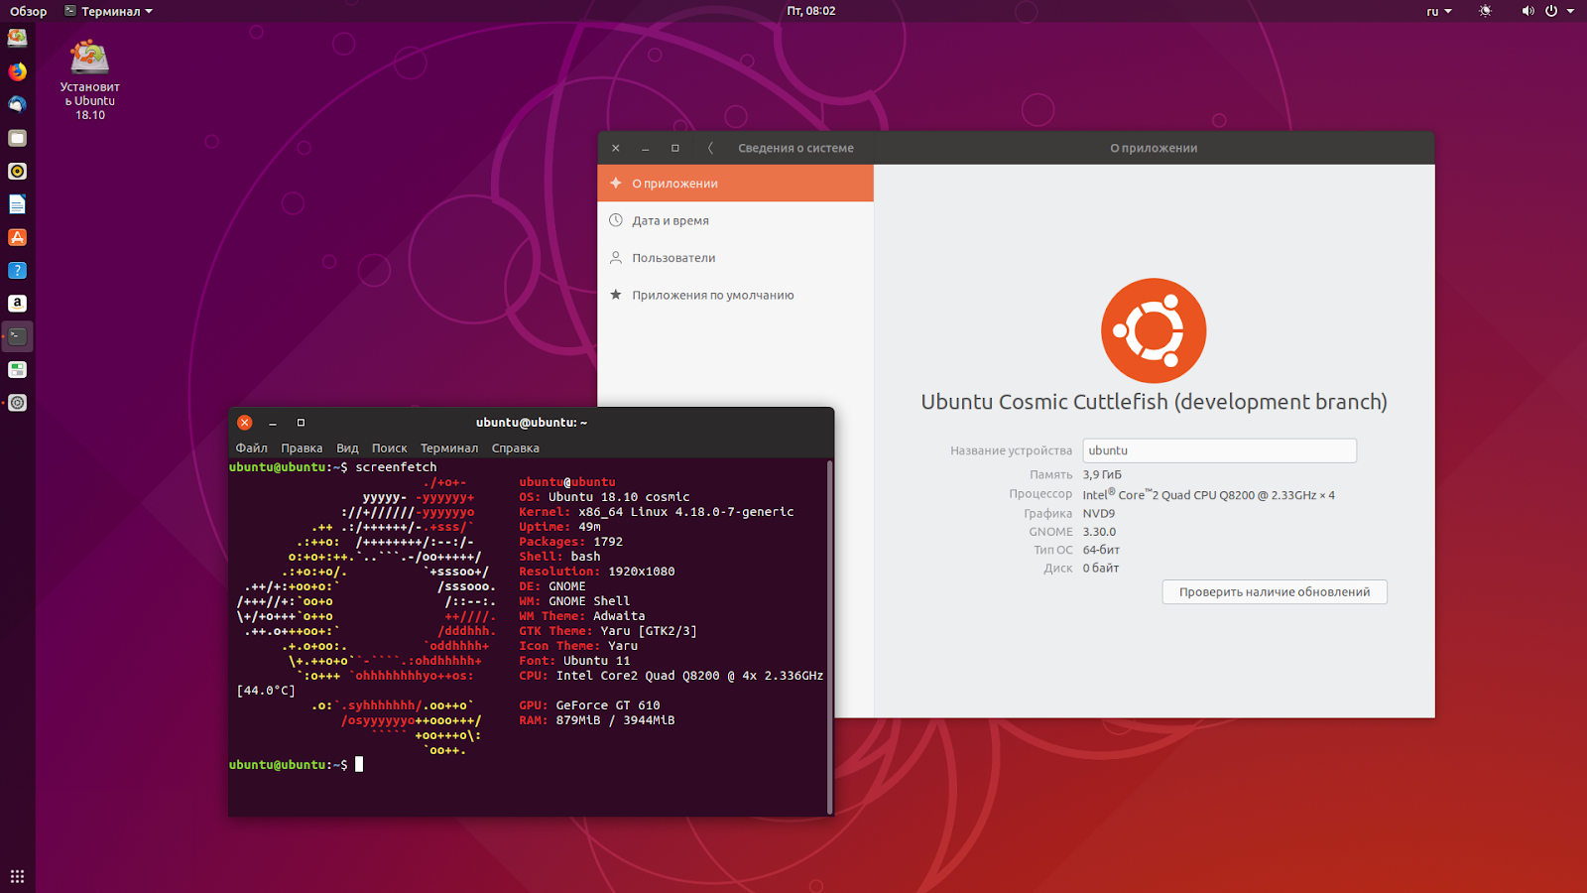Click 'Resolution: 1920x1080' in the terminal
This screenshot has height=893, width=1587.
coord(597,572)
